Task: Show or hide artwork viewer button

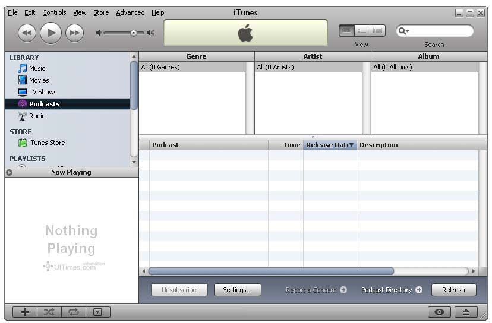Action: point(98,312)
